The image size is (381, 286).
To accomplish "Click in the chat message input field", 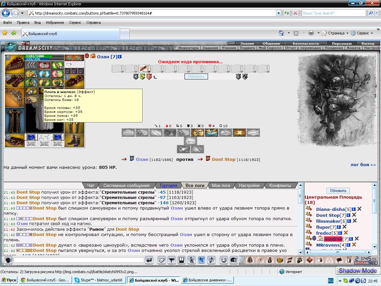I will coord(79,260).
